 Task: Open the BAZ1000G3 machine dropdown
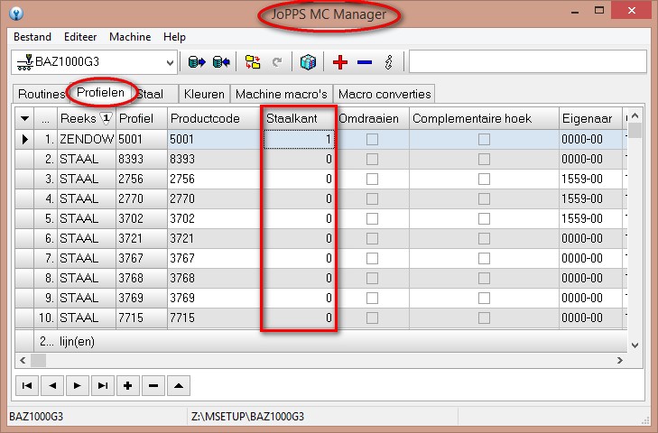[170, 62]
